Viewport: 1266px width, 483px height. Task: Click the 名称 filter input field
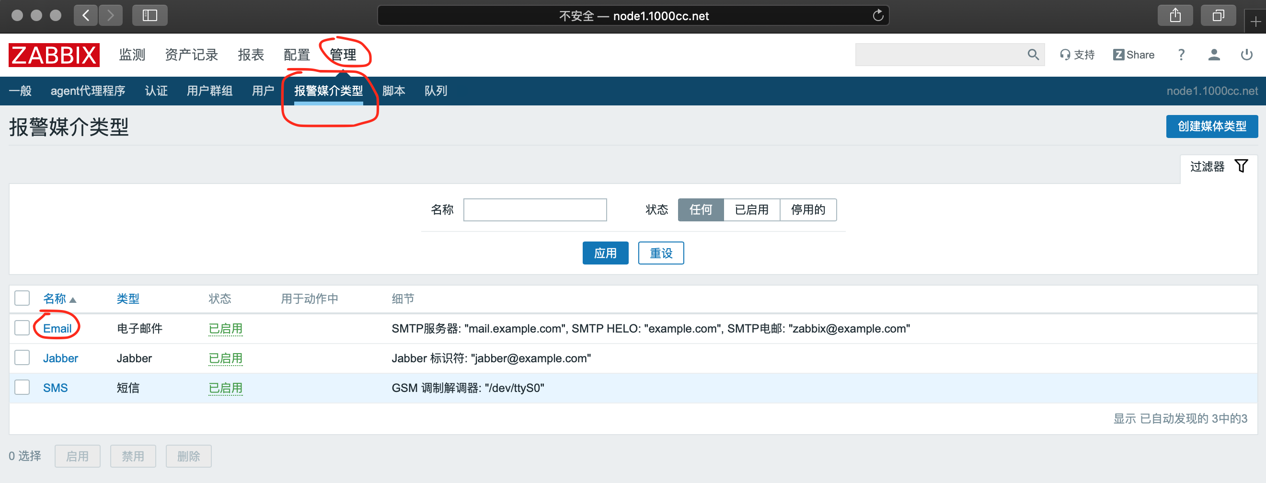tap(535, 210)
